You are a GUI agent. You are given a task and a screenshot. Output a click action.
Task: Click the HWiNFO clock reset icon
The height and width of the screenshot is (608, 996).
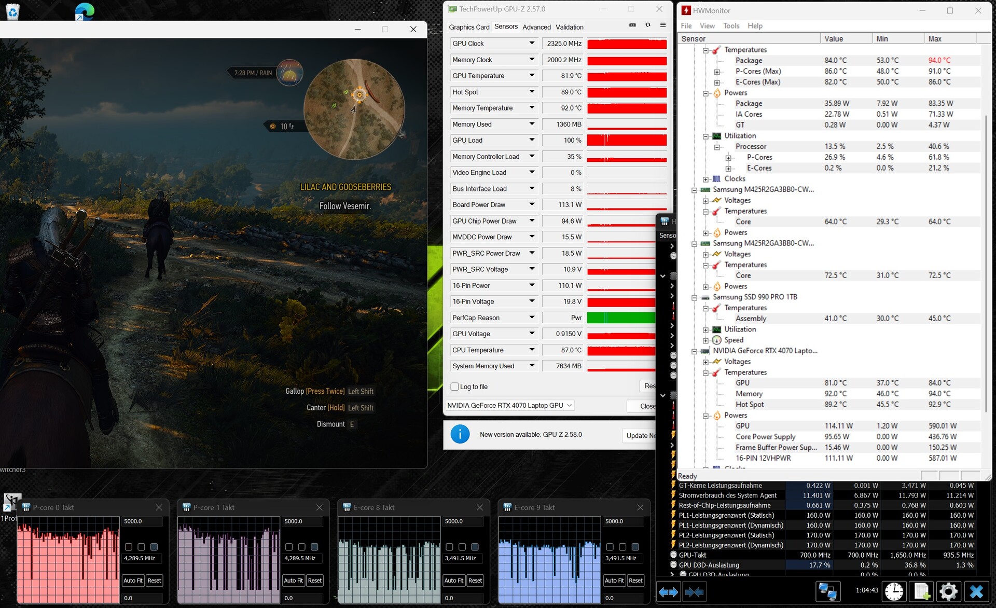[894, 592]
